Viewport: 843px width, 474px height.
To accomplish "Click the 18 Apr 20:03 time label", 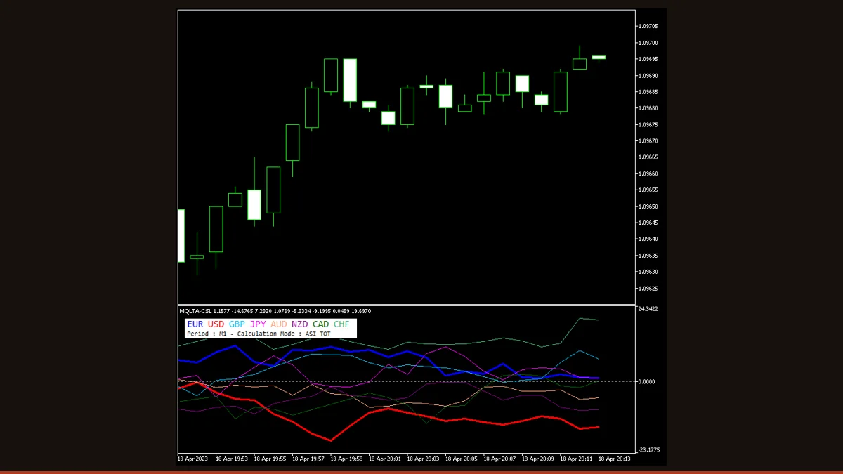I will click(x=423, y=459).
